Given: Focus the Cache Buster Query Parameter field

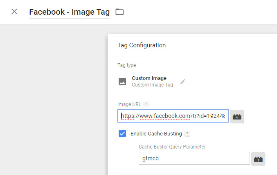Looking at the screenshot, I should tap(194, 158).
